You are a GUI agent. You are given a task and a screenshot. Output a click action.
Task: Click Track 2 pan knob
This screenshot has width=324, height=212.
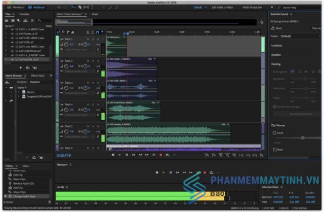85,66
